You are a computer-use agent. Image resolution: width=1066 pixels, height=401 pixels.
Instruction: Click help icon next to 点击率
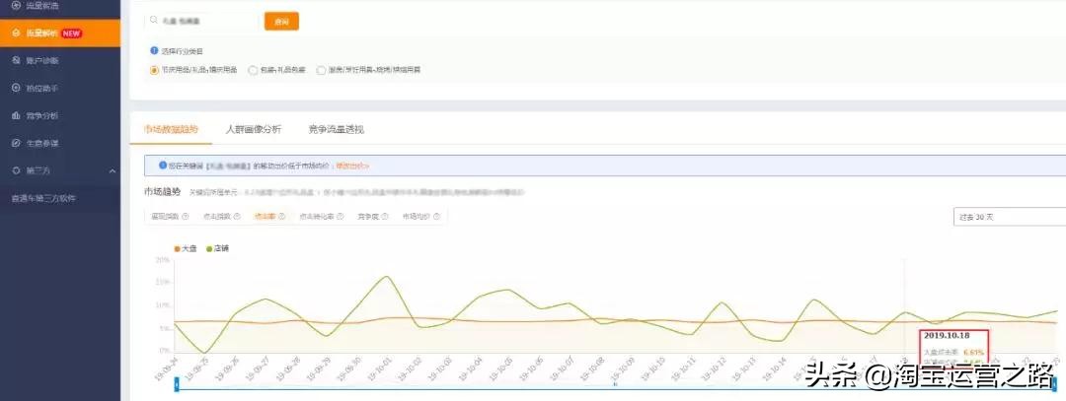(x=281, y=217)
